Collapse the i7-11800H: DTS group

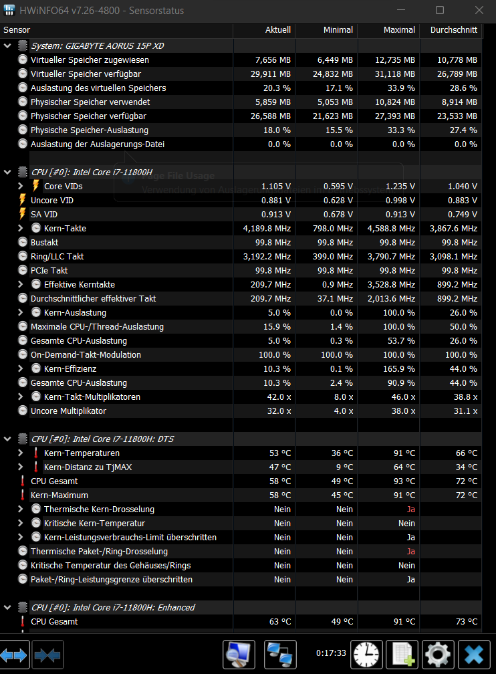7,439
